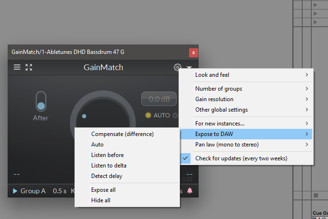This screenshot has width=328, height=219.
Task: Toggle the AUTO indicator light
Action: coord(148,115)
